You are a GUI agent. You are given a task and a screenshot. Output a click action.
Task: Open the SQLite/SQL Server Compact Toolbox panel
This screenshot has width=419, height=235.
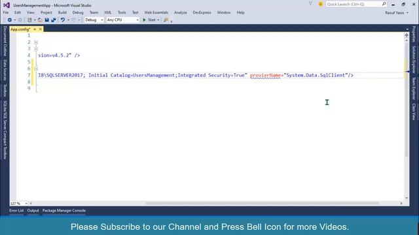5,130
